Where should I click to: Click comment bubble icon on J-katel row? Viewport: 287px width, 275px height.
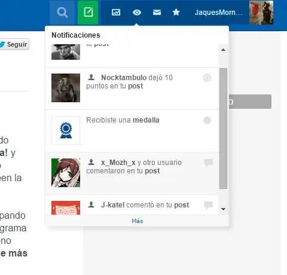(x=209, y=205)
